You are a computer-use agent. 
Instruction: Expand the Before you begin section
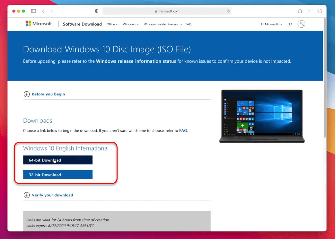pos(44,94)
